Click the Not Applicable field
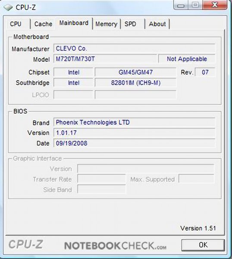232x259 pixels. pyautogui.click(x=187, y=59)
